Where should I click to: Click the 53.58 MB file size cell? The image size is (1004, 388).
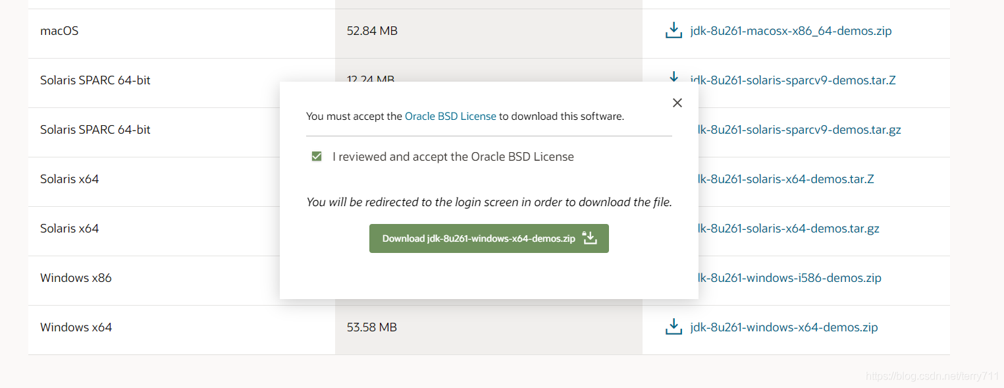tap(372, 327)
